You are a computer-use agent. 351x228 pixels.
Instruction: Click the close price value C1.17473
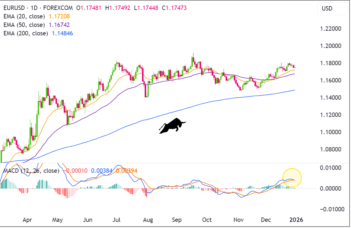175,8
